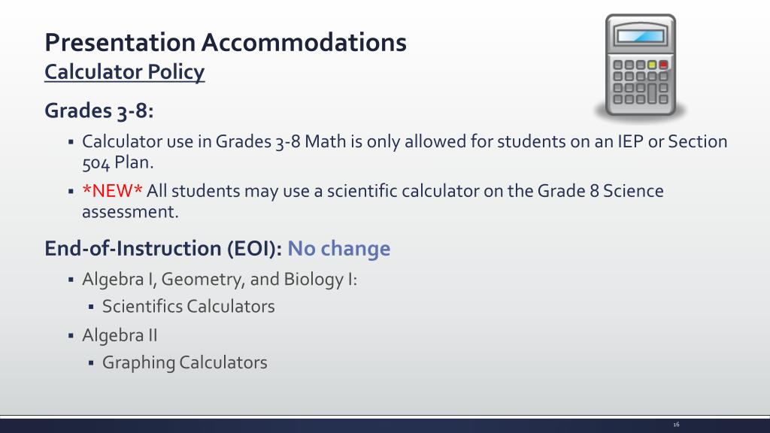Click the blue No change text
770x433 pixels.
point(339,248)
